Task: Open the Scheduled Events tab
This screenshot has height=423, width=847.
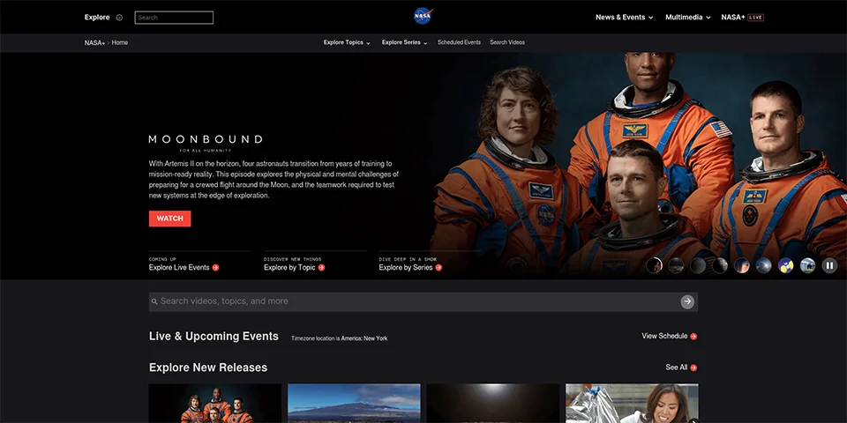Action: tap(459, 42)
